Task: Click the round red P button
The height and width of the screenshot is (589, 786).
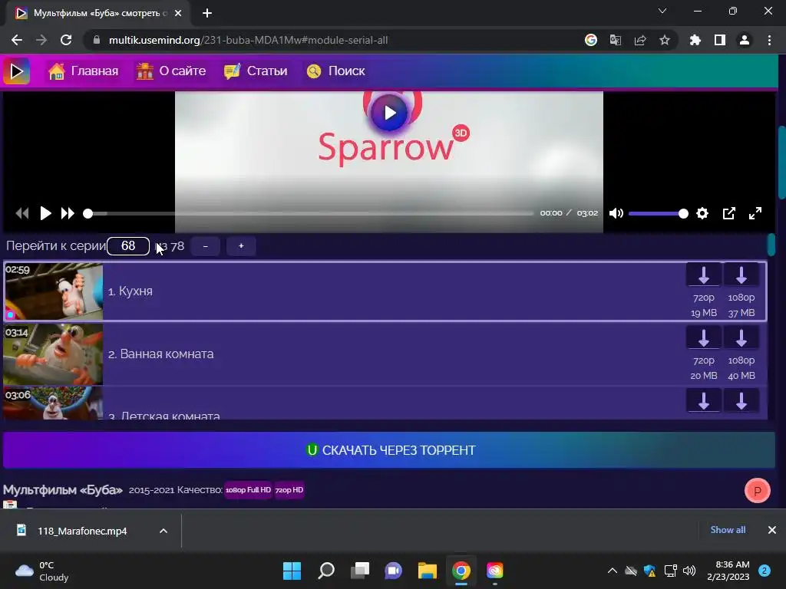Action: pos(758,491)
